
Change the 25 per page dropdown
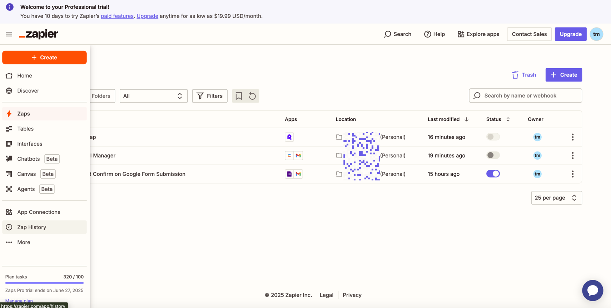(556, 198)
